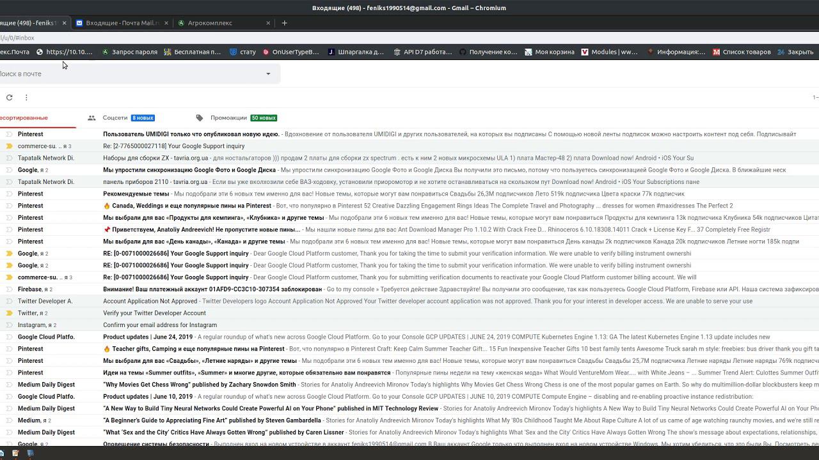Click the monitor icon in bottom taskbar
The image size is (819, 460).
click(30, 453)
